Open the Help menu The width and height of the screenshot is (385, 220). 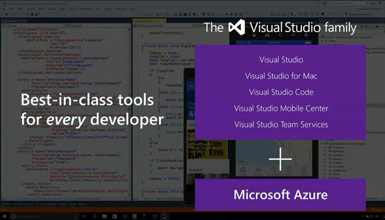point(132,9)
